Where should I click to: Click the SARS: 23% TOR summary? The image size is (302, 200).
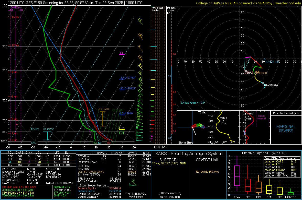click(170, 197)
